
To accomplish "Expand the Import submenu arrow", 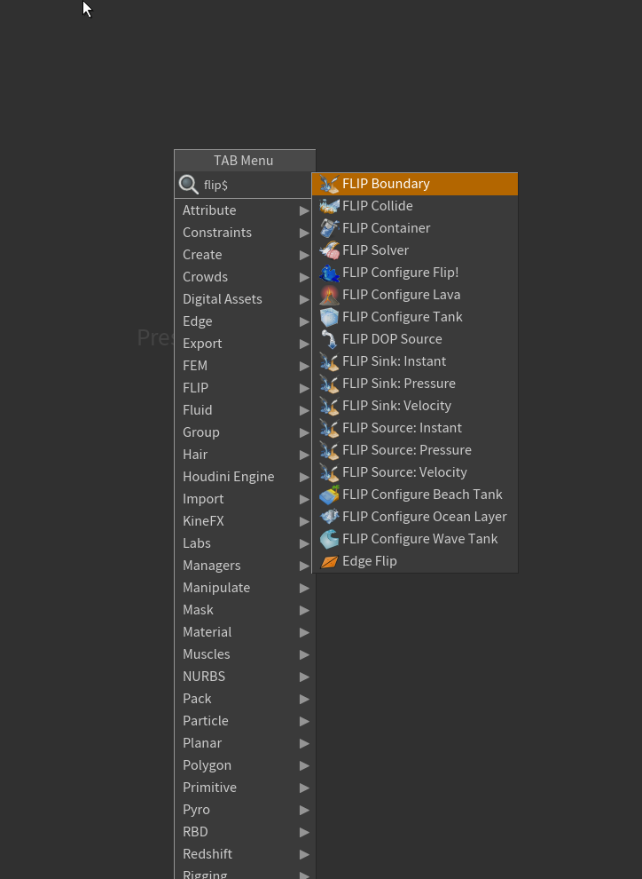I will [304, 499].
